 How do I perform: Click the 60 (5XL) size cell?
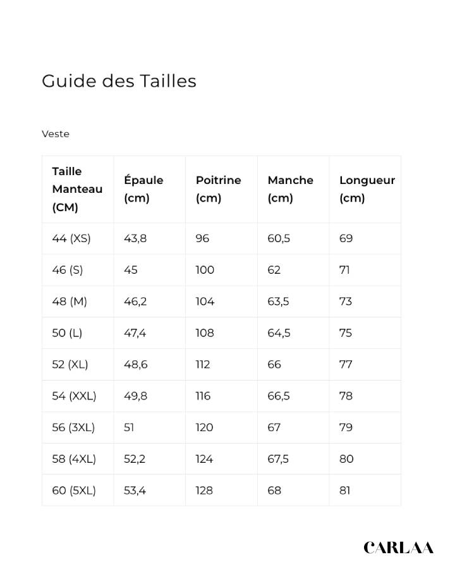[x=74, y=491]
